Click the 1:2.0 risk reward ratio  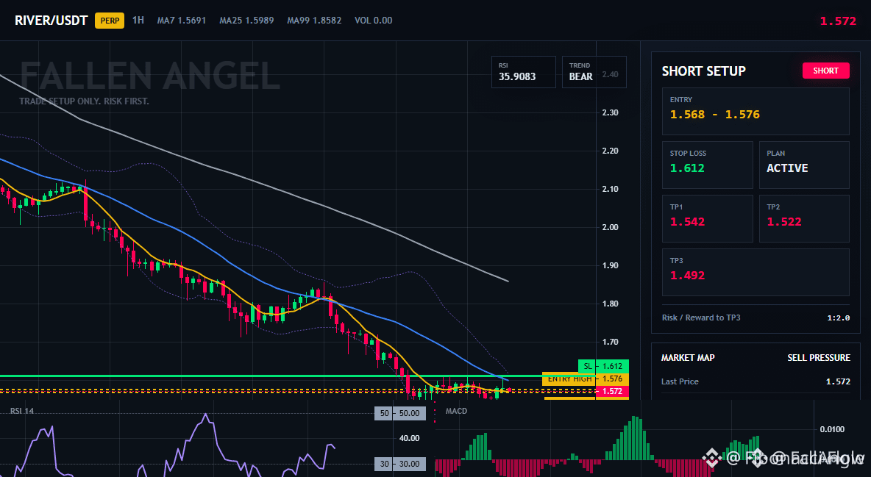click(x=838, y=318)
